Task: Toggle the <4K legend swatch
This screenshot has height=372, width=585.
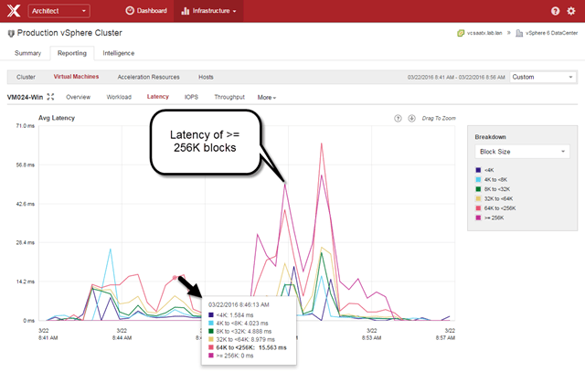Action: pyautogui.click(x=478, y=170)
